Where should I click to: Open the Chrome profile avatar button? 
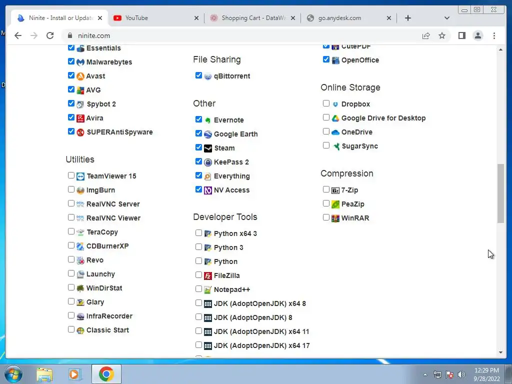pos(477,35)
